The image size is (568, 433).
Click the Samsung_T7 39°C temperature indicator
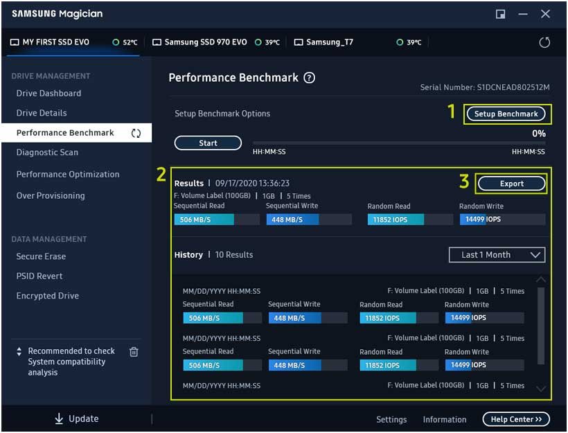pos(409,42)
